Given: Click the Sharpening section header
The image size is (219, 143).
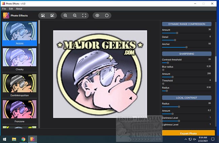Looking at the screenshot, I should 187,53.
